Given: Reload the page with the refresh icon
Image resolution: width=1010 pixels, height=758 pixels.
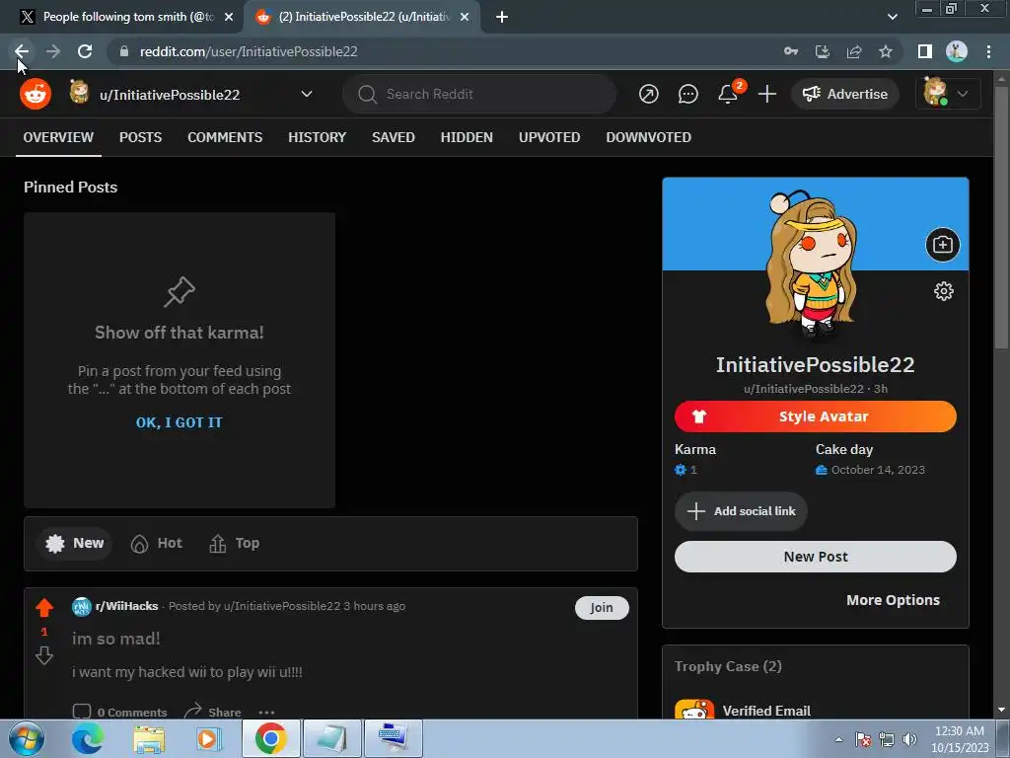Looking at the screenshot, I should [x=85, y=51].
